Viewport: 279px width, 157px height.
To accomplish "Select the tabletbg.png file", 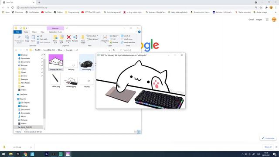I will pos(71,82).
